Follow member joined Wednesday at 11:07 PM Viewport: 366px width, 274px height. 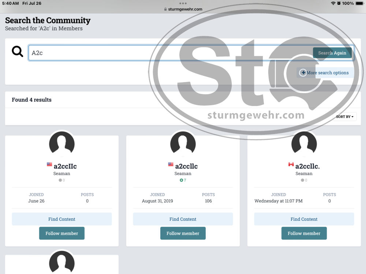click(x=304, y=233)
